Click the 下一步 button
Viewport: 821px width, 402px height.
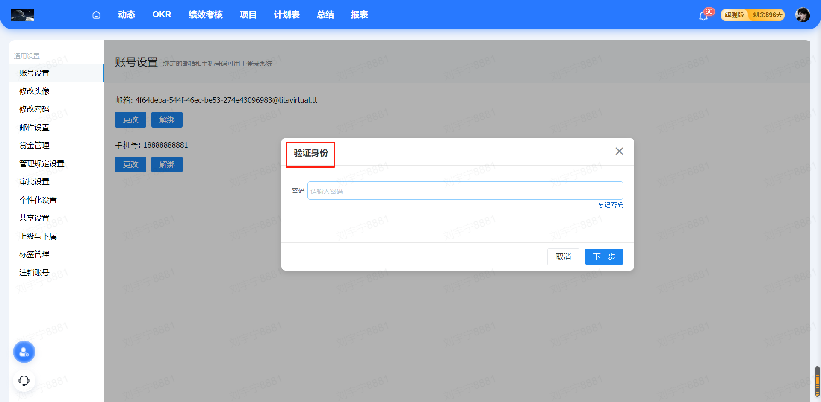(604, 257)
